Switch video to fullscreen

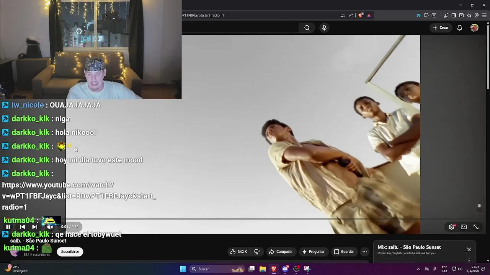476,227
